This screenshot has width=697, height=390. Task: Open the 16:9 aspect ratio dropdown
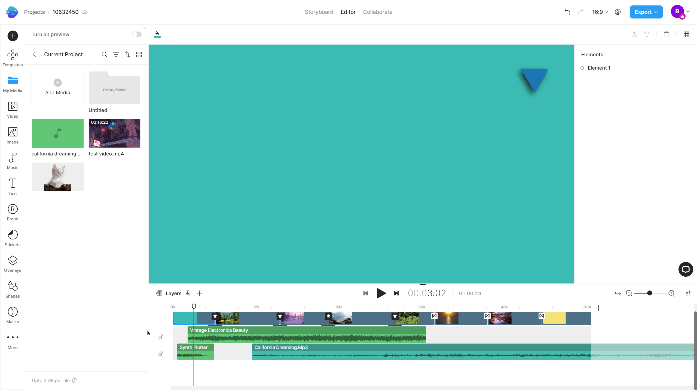coord(600,12)
